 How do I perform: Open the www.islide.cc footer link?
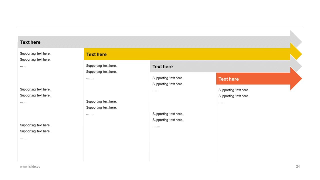tap(30, 166)
